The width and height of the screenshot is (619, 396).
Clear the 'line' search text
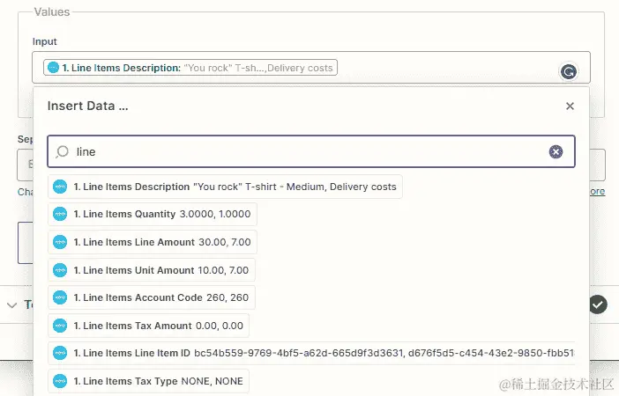(556, 151)
